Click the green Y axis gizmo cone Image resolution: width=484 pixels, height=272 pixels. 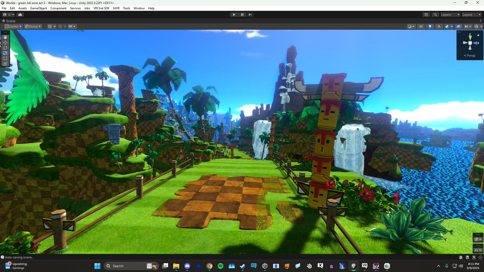tap(469, 37)
